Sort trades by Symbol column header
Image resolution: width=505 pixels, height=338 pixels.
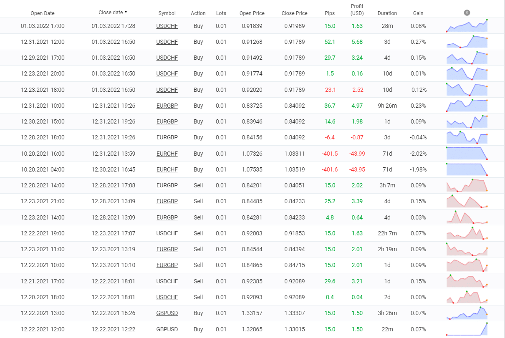coord(167,13)
